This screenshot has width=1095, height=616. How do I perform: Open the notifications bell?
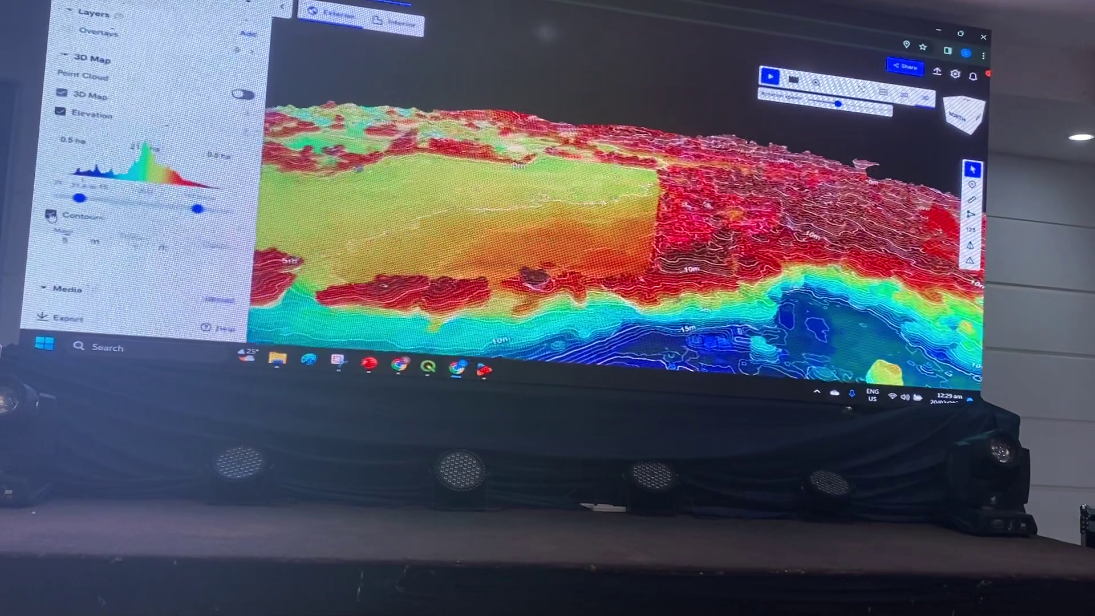(973, 76)
